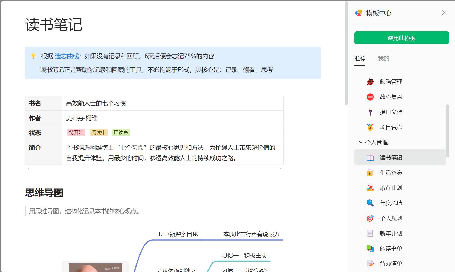The image size is (455, 272).
Task: Click the 个人管理 category label
Action: tap(376, 142)
